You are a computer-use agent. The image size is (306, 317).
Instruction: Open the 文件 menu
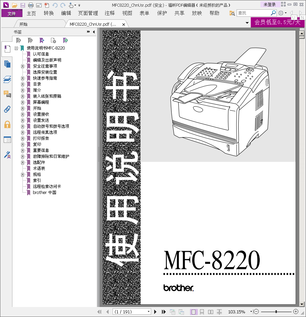pos(11,13)
